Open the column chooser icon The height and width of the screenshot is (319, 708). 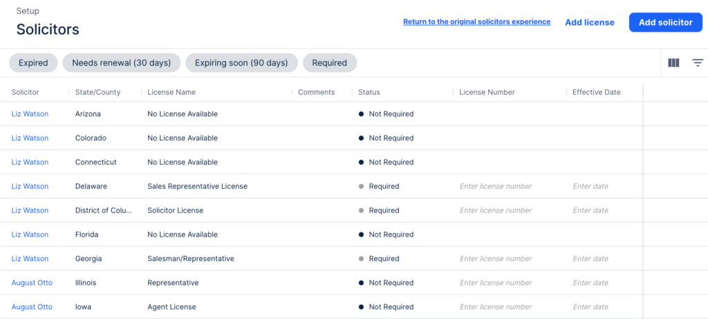click(673, 63)
